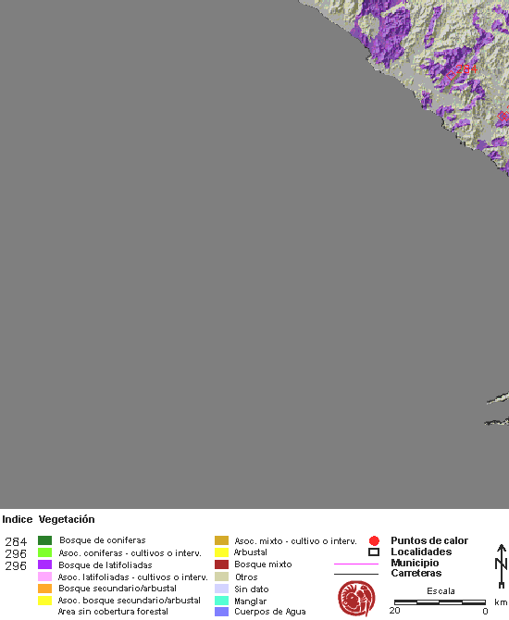
Task: Select the dark green Bosque de coniferas swatch
Action: click(x=44, y=540)
